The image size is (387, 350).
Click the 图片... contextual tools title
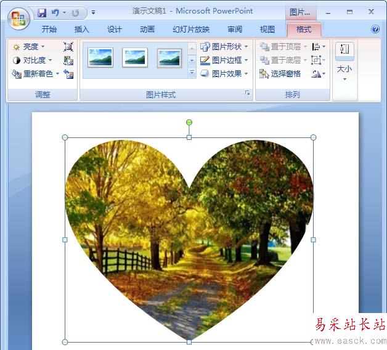coord(300,12)
